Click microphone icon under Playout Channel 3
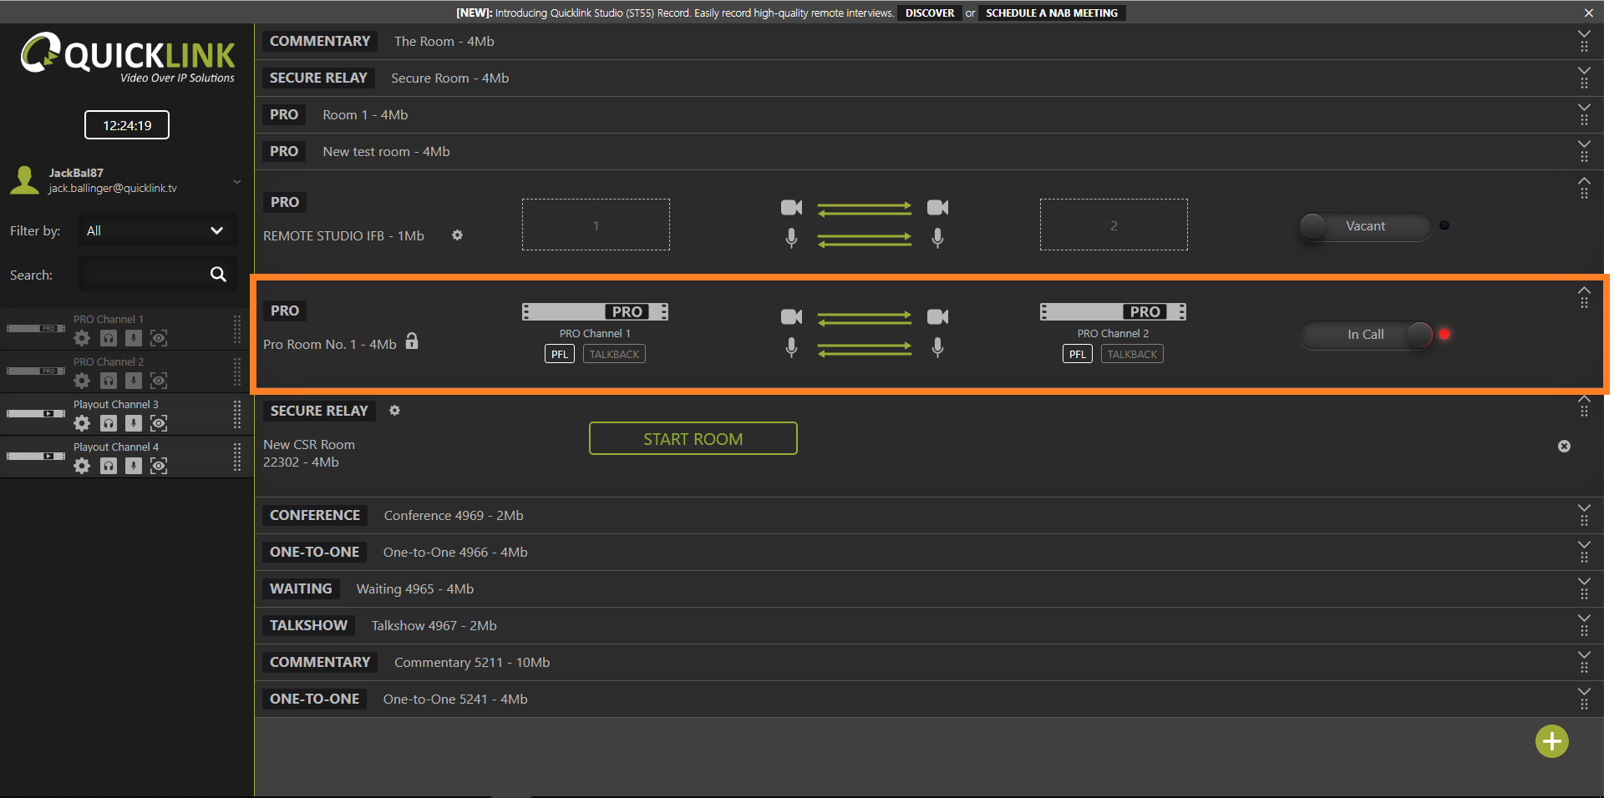The width and height of the screenshot is (1614, 798). [x=134, y=423]
